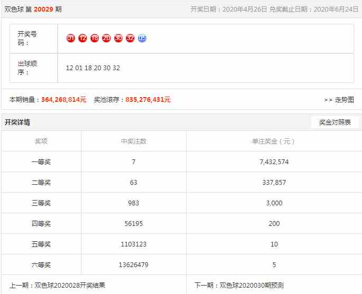This screenshot has width=362, height=294.
Task: Click red ball number 30
Action: [118, 38]
